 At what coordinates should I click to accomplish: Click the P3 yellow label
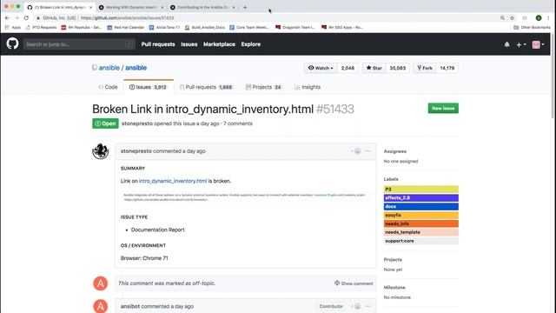[420, 190]
